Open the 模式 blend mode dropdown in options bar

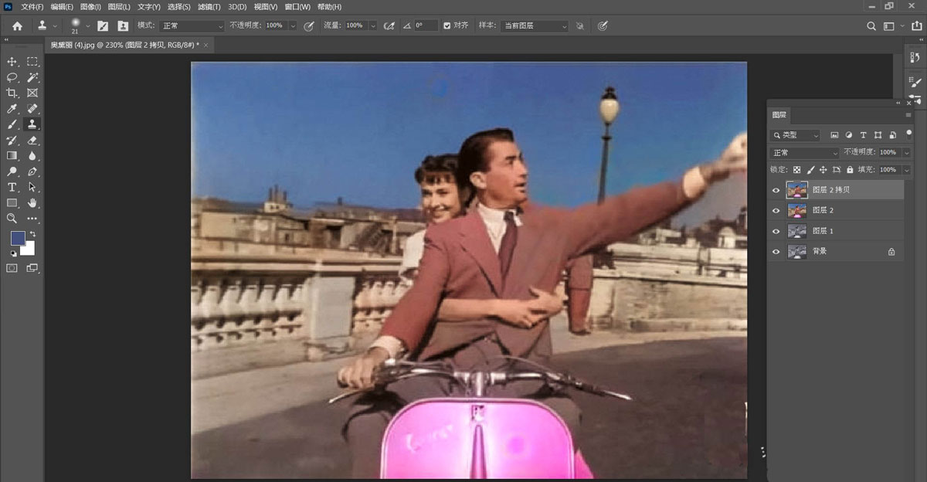click(192, 25)
